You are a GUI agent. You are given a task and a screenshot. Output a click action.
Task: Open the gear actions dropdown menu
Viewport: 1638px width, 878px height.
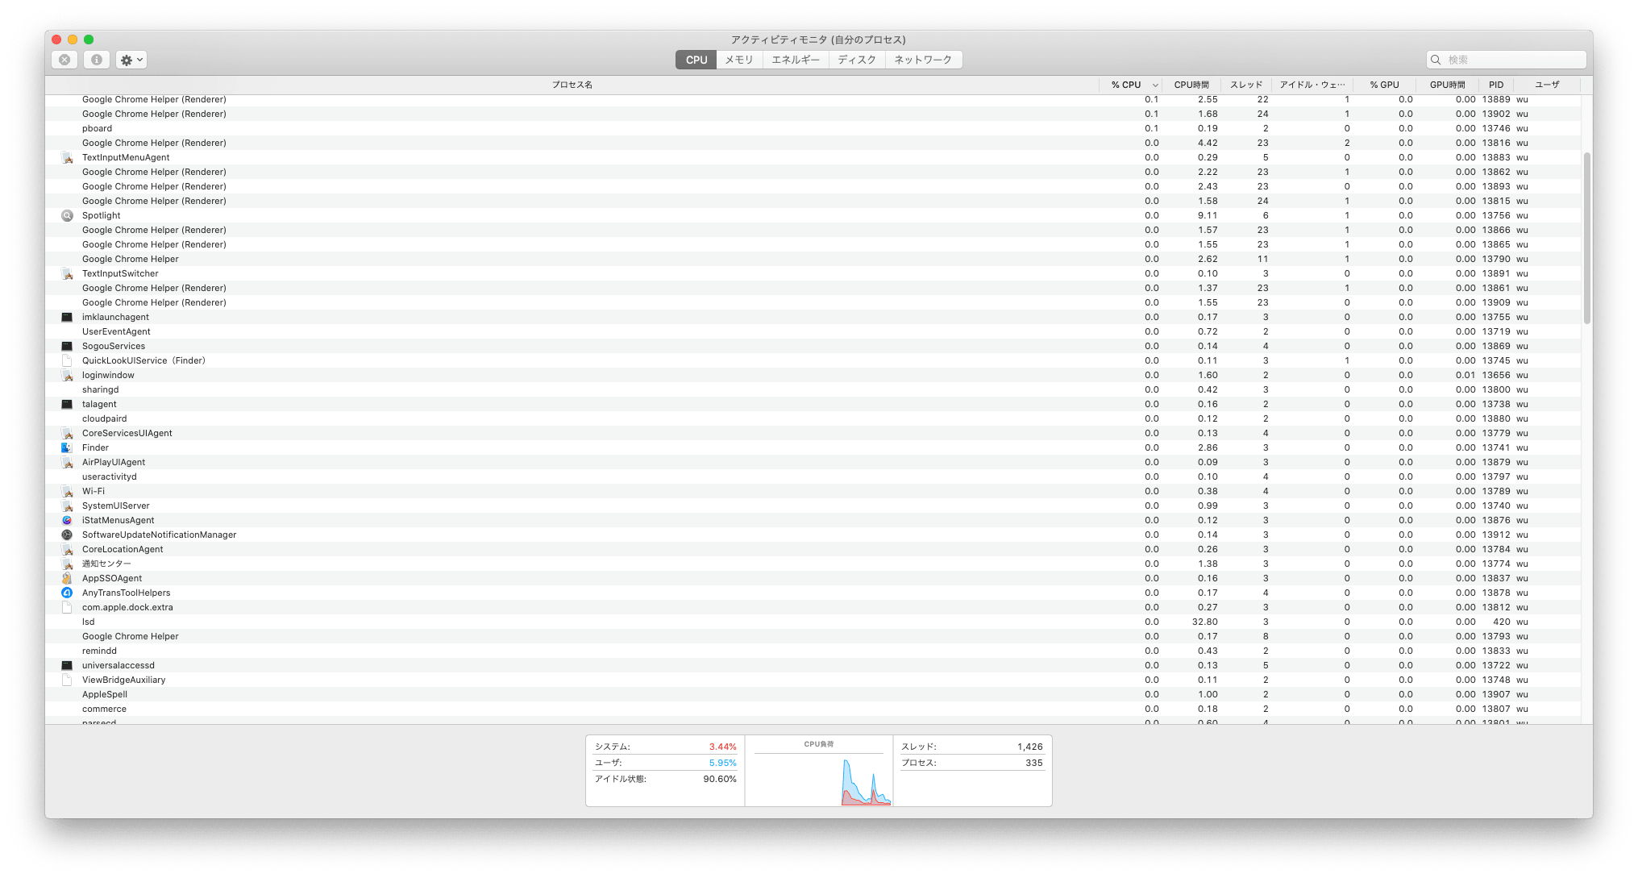(x=131, y=60)
